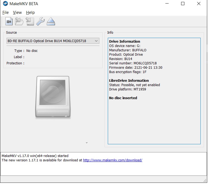Click the 'Drive platform: MT1959' line
The image size is (208, 185).
pyautogui.click(x=127, y=89)
